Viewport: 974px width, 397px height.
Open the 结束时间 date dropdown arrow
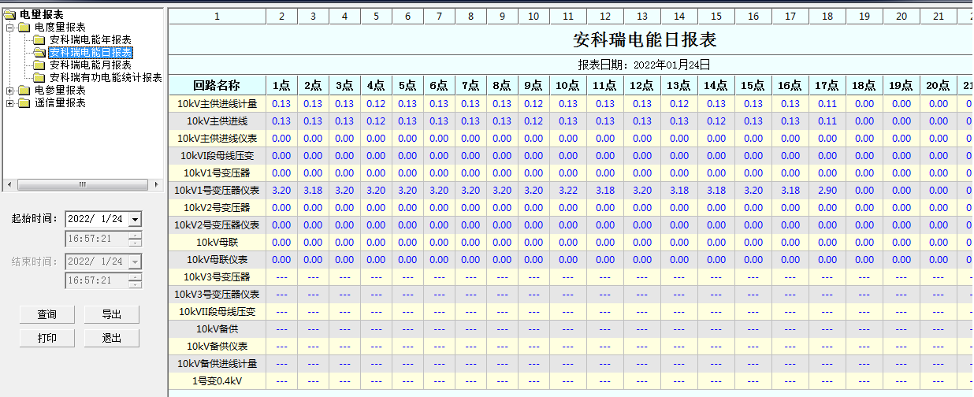click(x=135, y=262)
